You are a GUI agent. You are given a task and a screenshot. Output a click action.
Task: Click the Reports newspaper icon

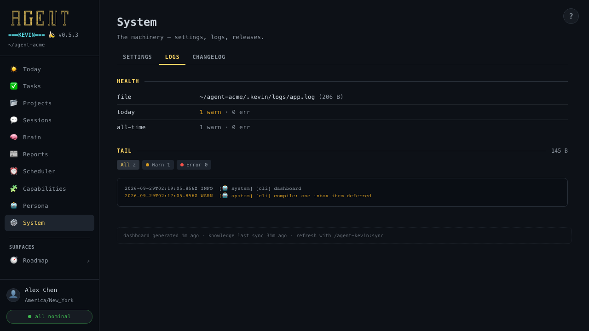point(14,154)
